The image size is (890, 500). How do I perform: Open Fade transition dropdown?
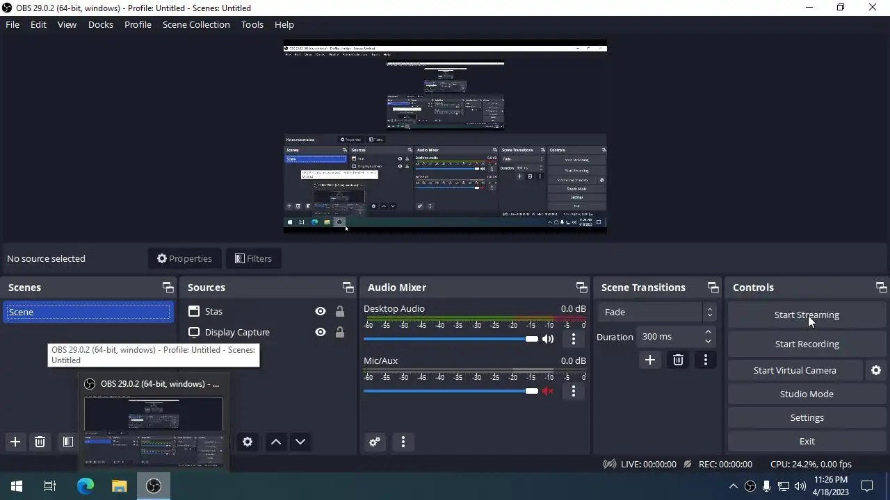click(656, 312)
